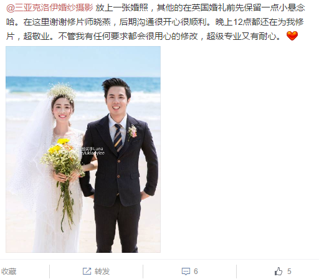Open the @三亚克洛伊婚纱摄影 mention link
319x279 pixels.
click(50, 8)
